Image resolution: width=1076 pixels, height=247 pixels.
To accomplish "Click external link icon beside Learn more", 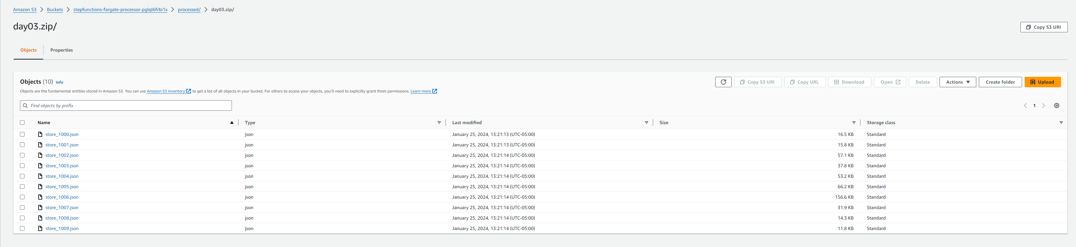I will click(x=434, y=91).
